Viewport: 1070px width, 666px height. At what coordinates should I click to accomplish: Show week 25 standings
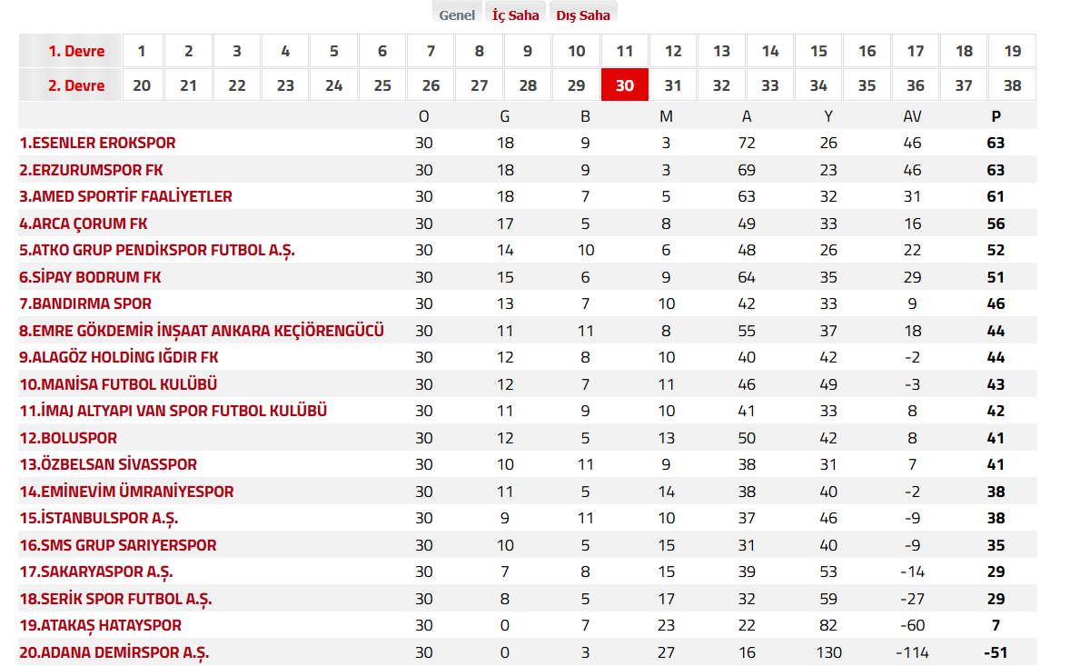click(382, 85)
